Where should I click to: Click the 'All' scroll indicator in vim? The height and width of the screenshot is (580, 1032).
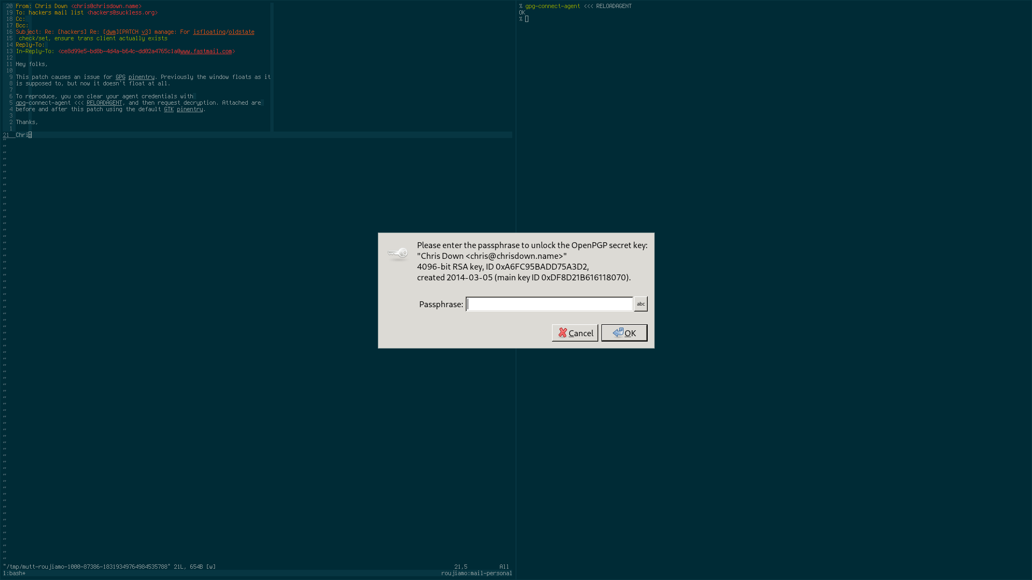coord(504,567)
